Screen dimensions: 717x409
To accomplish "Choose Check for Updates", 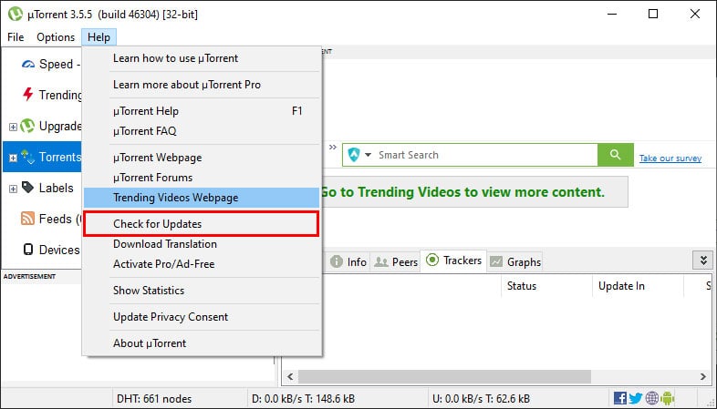I will [202, 224].
